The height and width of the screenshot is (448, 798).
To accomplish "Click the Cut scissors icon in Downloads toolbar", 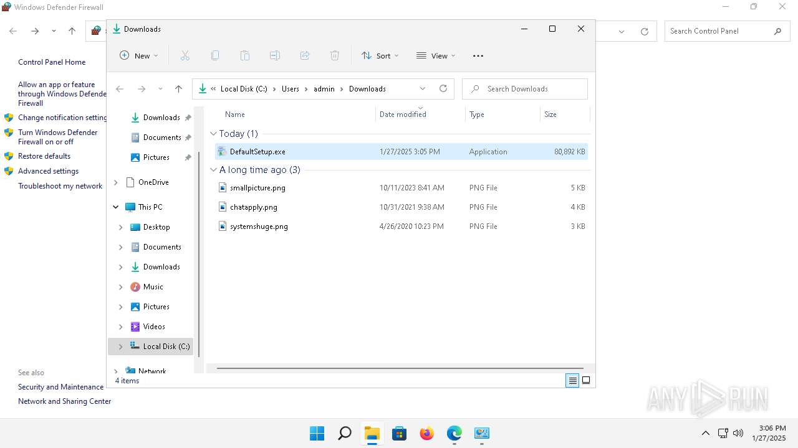I will (185, 55).
